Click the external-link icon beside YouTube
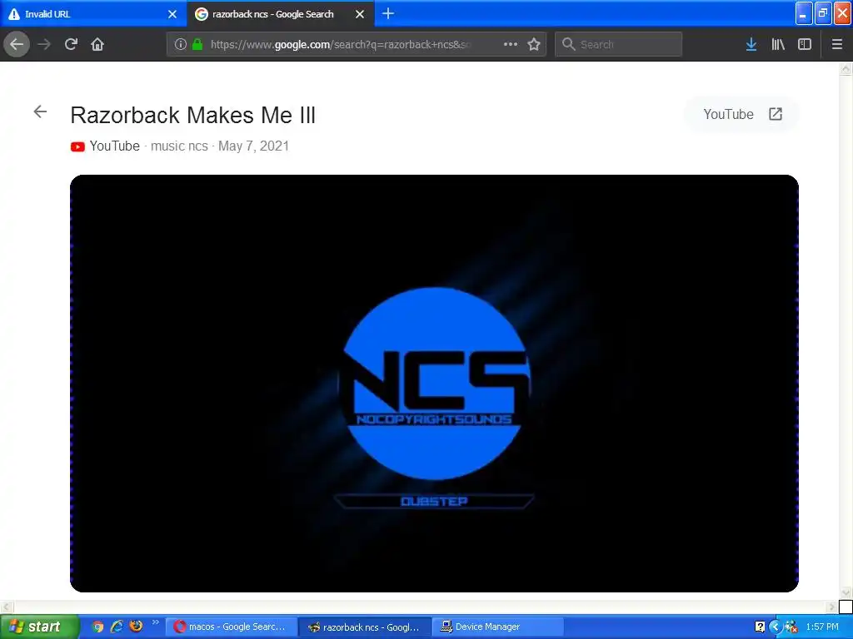Screen dimensions: 853x639 click(776, 114)
